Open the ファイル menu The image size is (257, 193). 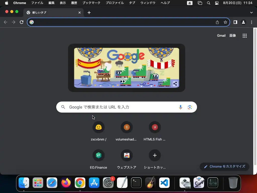click(x=37, y=3)
